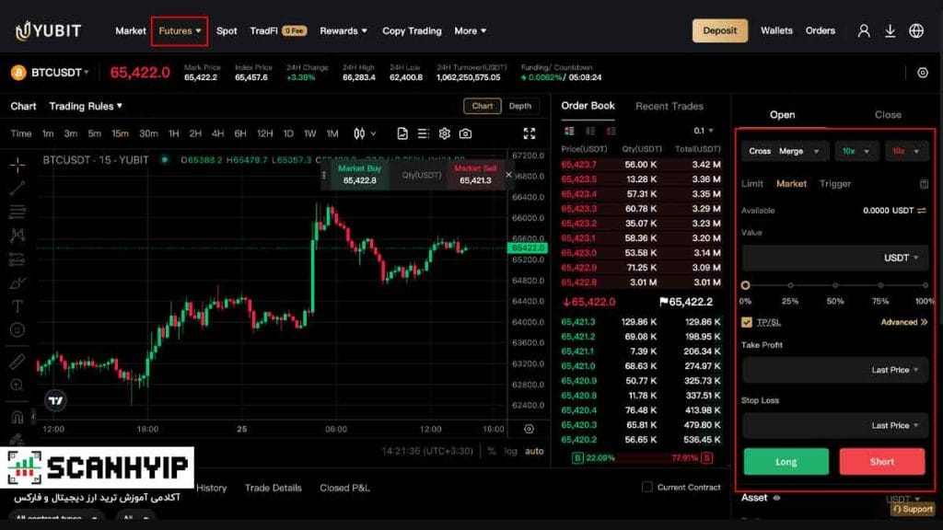The width and height of the screenshot is (943, 530).
Task: Select the 1H timeframe
Action: (173, 133)
